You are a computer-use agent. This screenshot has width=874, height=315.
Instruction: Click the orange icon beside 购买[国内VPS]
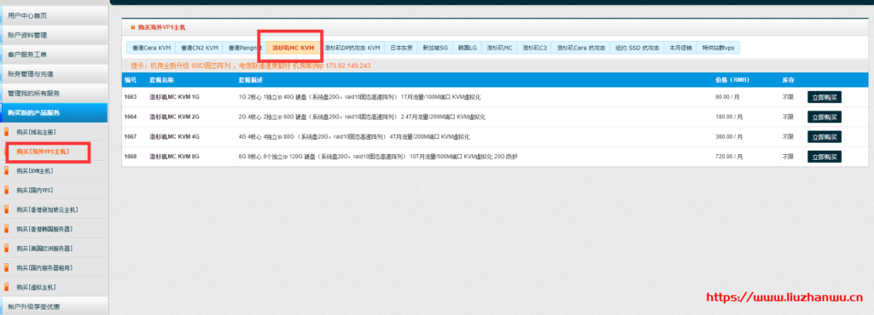pyautogui.click(x=7, y=191)
